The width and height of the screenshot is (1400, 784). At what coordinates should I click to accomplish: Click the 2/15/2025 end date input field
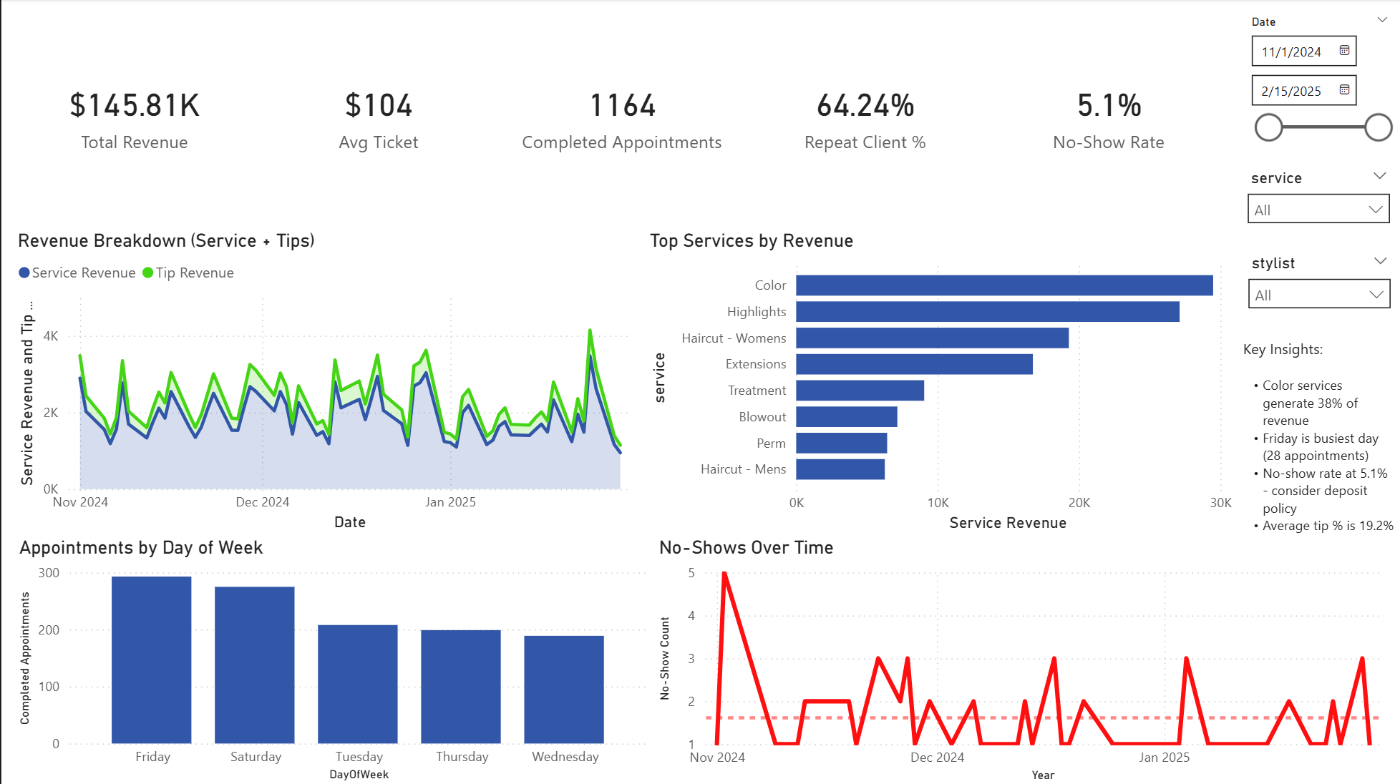point(1288,90)
